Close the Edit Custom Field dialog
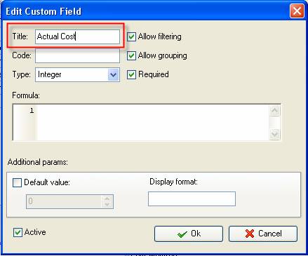This screenshot has width=308, height=256. click(x=297, y=11)
